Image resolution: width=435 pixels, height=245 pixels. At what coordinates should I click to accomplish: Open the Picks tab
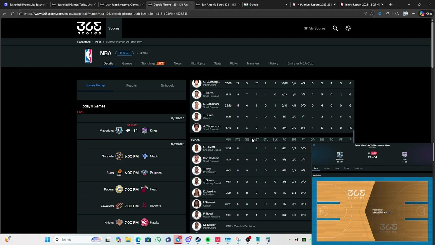click(234, 63)
